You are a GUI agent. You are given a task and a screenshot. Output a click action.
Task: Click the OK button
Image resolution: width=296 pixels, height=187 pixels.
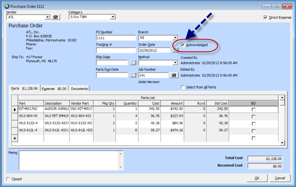tap(257, 178)
